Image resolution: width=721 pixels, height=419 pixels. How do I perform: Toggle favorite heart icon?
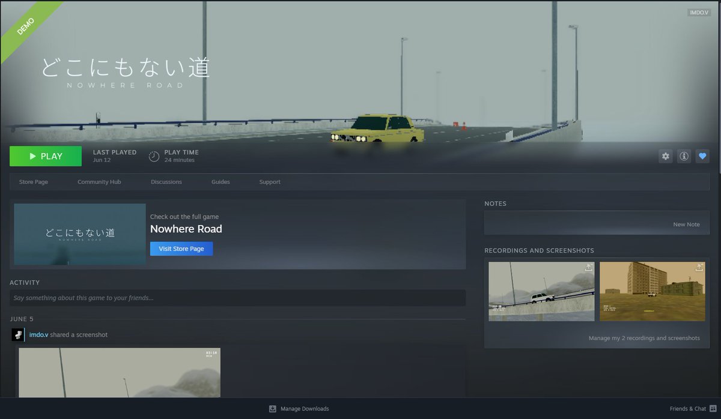(702, 156)
